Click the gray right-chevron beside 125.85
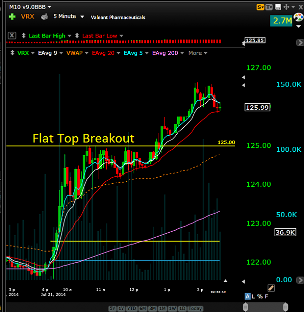This screenshot has width=304, height=312. point(300,42)
